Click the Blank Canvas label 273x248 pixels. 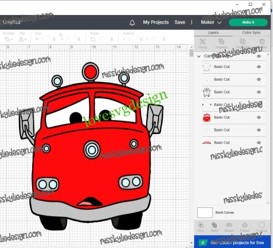pyautogui.click(x=225, y=213)
